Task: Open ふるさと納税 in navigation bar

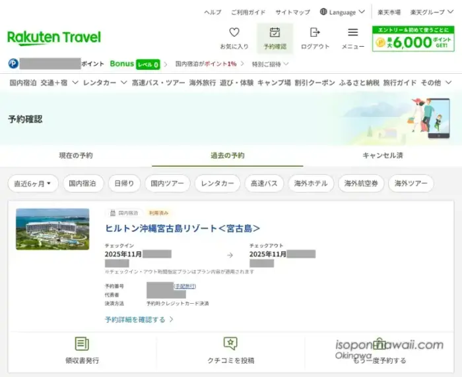Action: (x=359, y=82)
